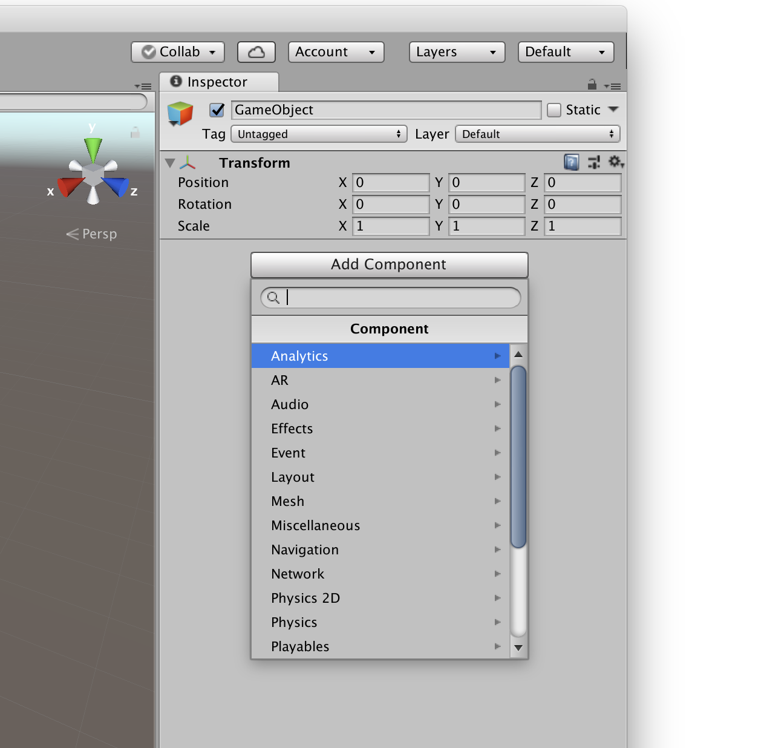The width and height of the screenshot is (767, 748).
Task: Enable the Static checkbox
Action: tap(554, 110)
